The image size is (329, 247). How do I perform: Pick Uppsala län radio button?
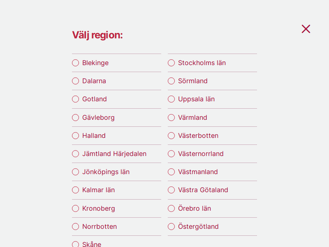tap(171, 99)
